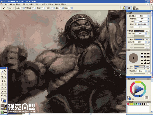This screenshot has width=153, height=115.
Task: Select the Text tool
Action: [2, 84]
